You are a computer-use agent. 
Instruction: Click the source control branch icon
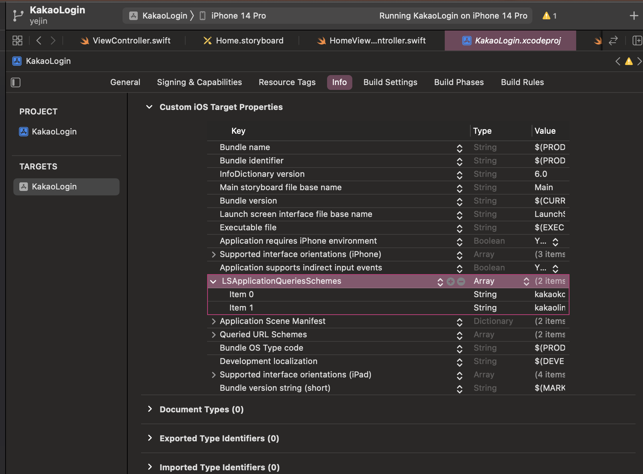(x=17, y=16)
